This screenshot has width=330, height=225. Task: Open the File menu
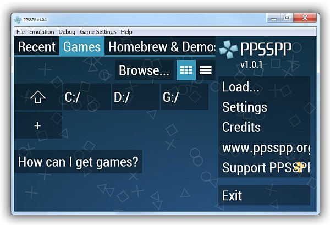[21, 32]
